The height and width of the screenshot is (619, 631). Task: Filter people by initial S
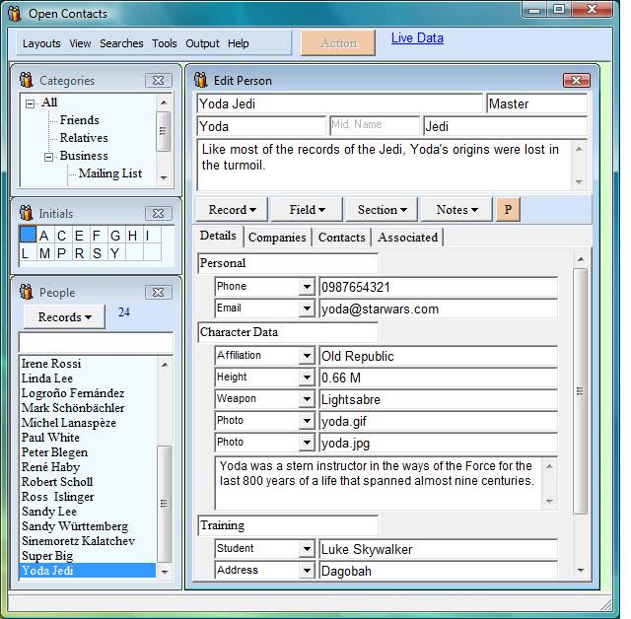tap(97, 253)
